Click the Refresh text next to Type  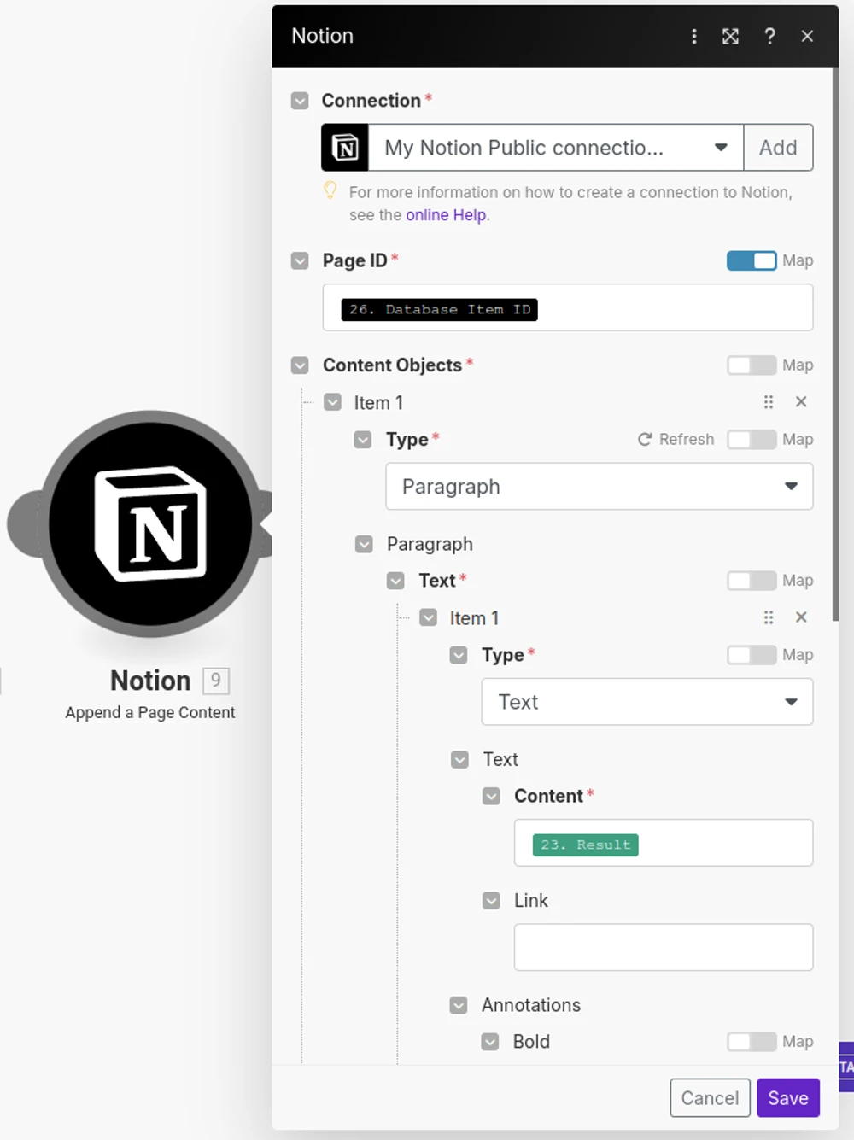coord(687,439)
